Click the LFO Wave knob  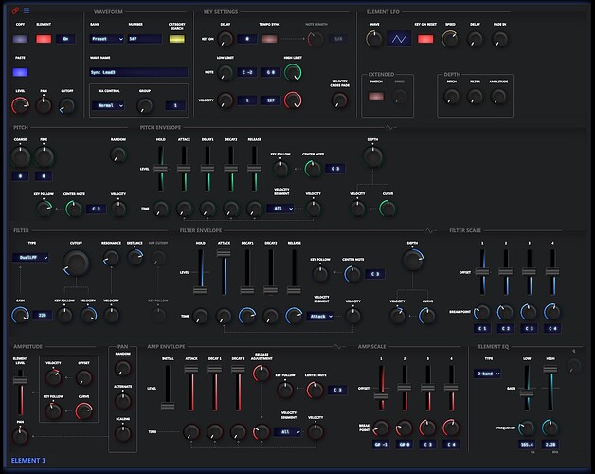tap(374, 39)
